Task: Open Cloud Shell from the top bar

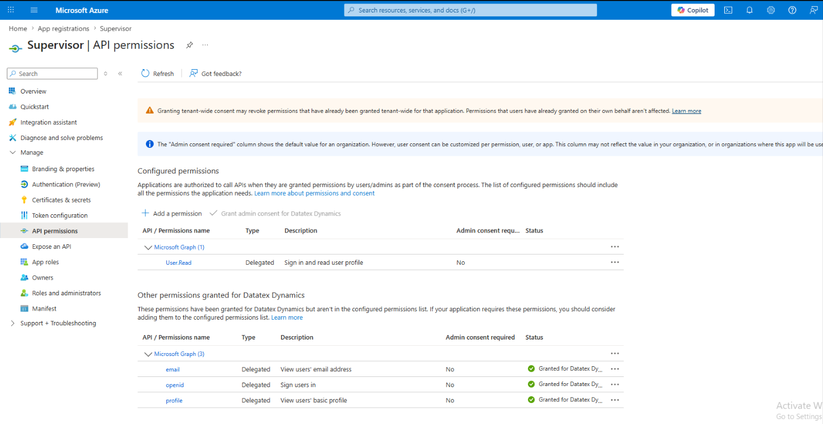Action: (x=728, y=10)
